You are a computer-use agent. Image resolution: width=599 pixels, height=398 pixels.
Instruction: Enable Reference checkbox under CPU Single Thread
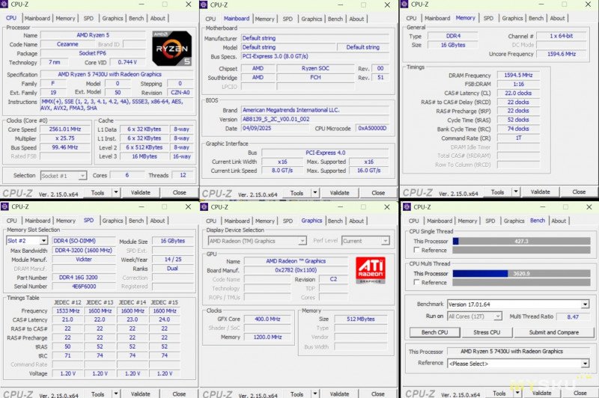[417, 250]
